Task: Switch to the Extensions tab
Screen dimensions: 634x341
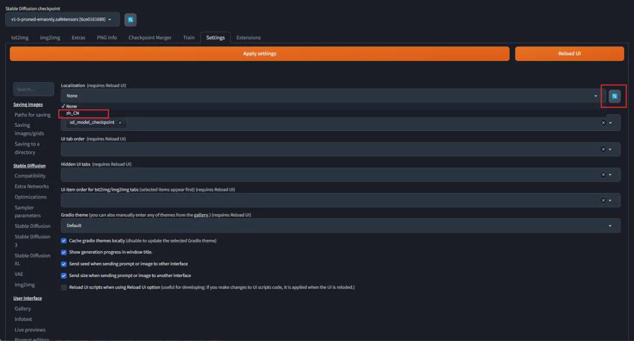Action: pos(248,38)
